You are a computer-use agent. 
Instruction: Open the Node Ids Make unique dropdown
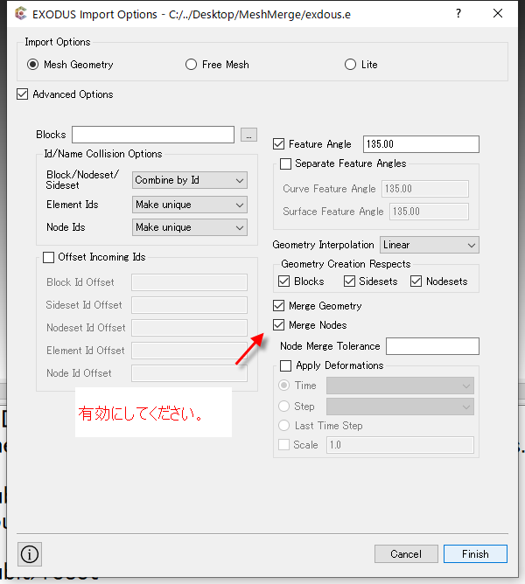(x=190, y=227)
